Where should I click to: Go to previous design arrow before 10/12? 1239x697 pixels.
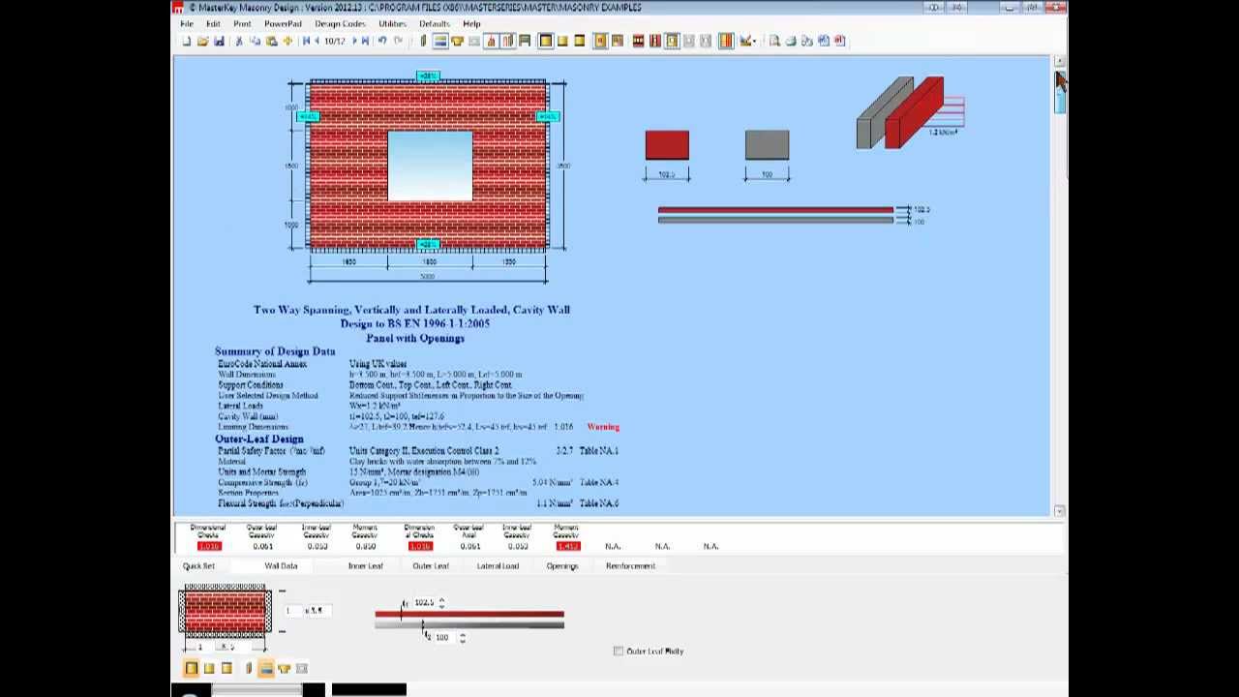(x=317, y=41)
